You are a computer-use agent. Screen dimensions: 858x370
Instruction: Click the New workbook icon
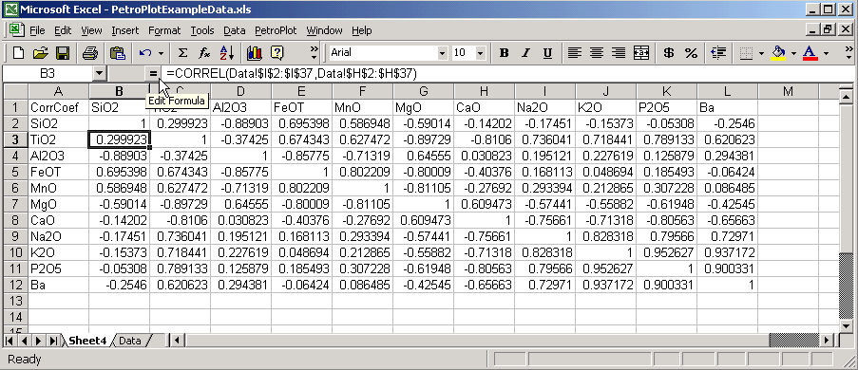tap(19, 53)
